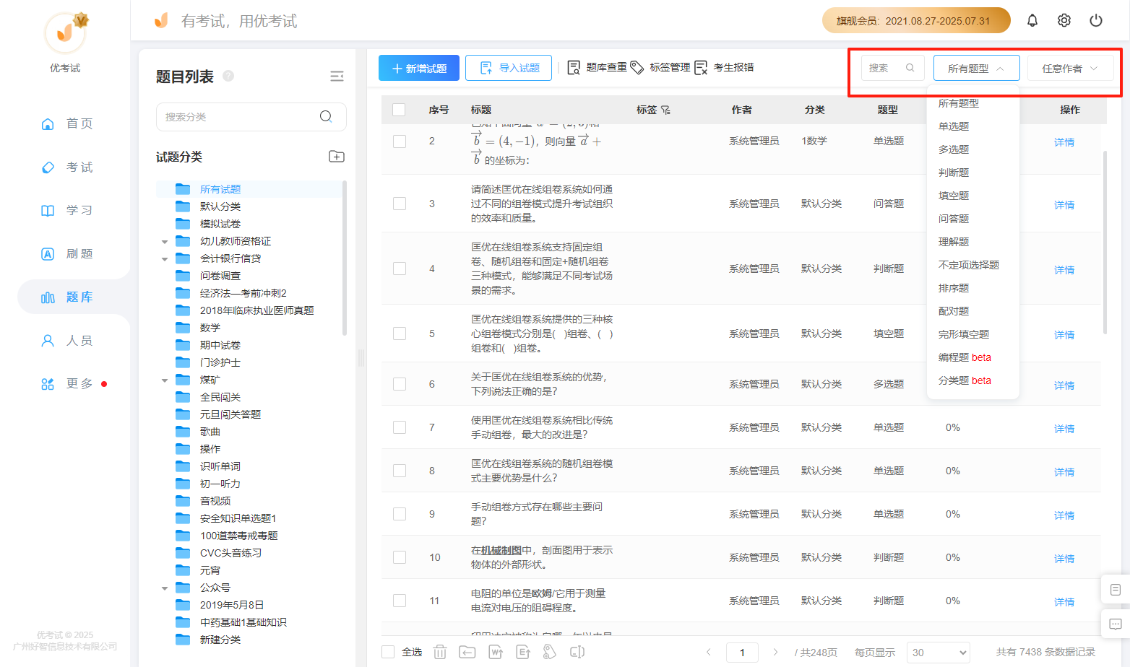Open 更多 in the sidebar
The height and width of the screenshot is (667, 1130).
point(66,383)
